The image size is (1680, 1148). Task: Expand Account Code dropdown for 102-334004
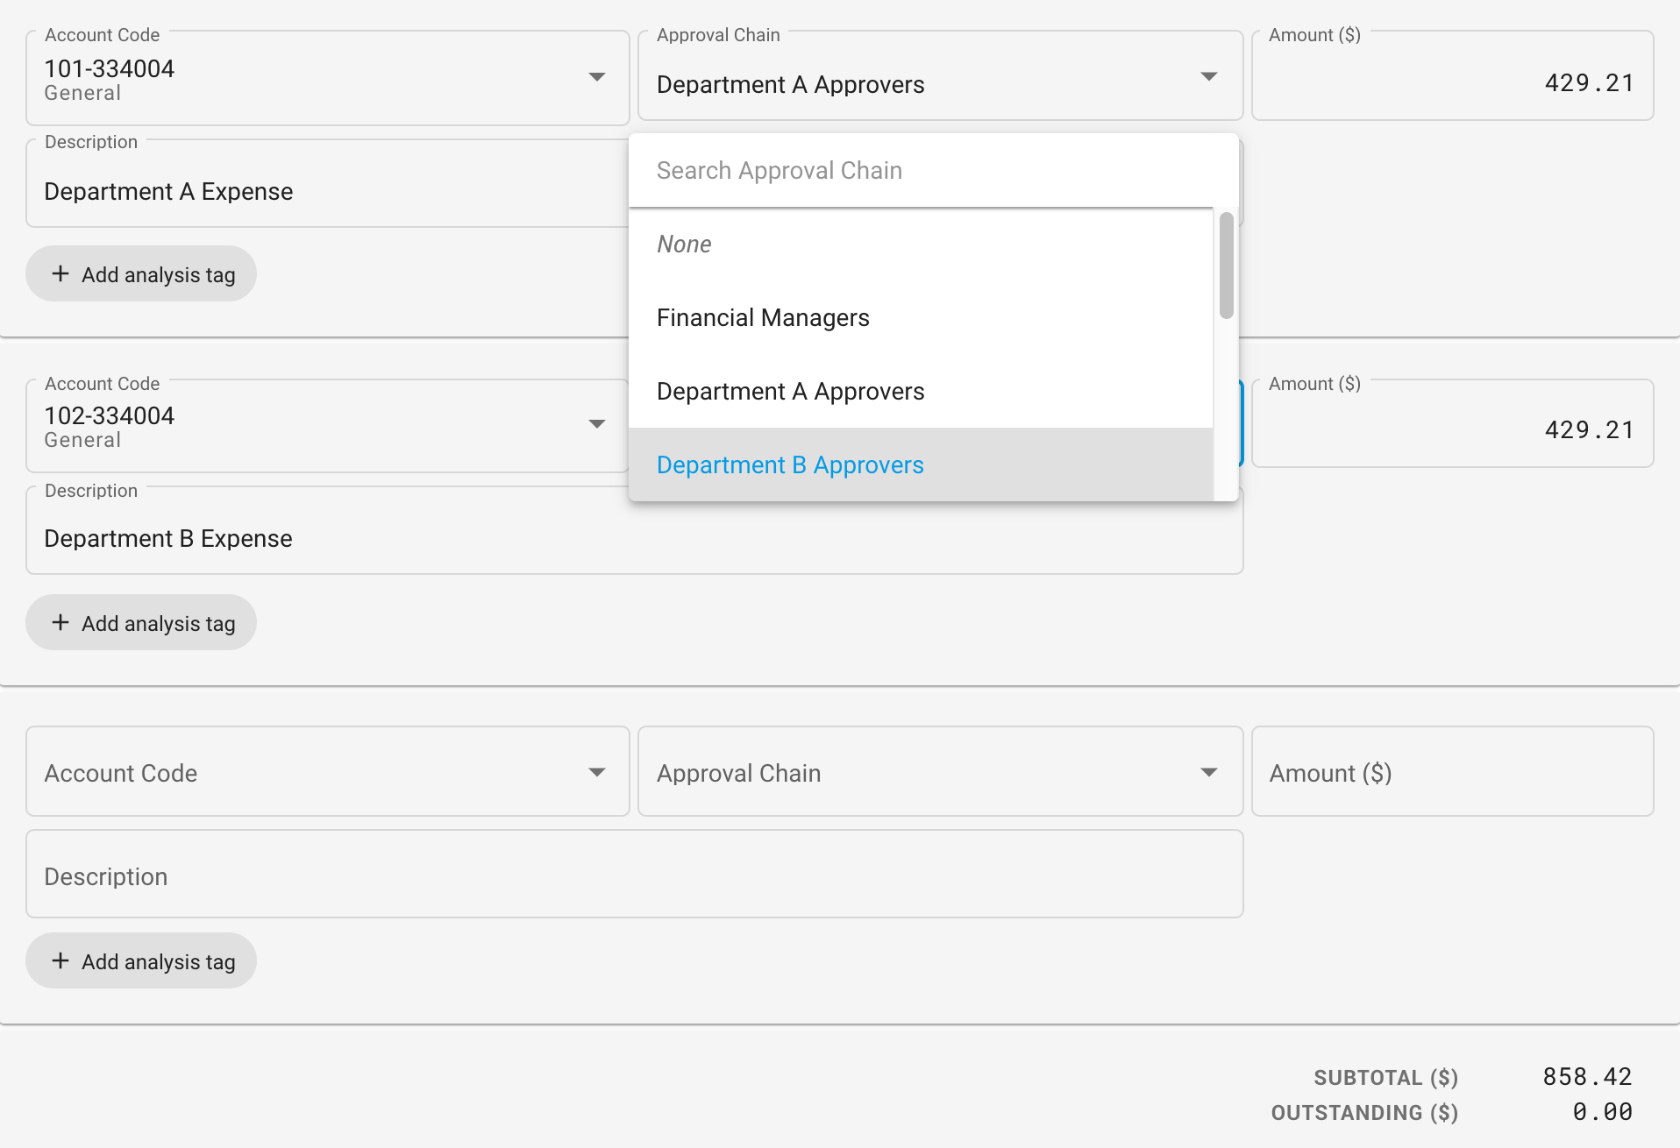pyautogui.click(x=597, y=423)
